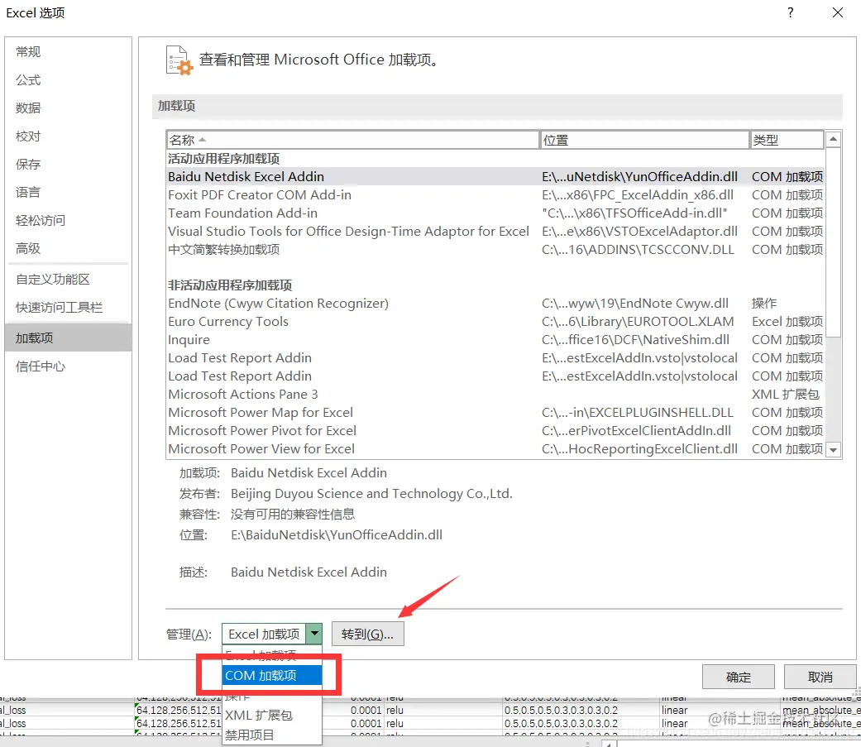This screenshot has width=861, height=747.
Task: Click the 确定 button
Action: (738, 678)
